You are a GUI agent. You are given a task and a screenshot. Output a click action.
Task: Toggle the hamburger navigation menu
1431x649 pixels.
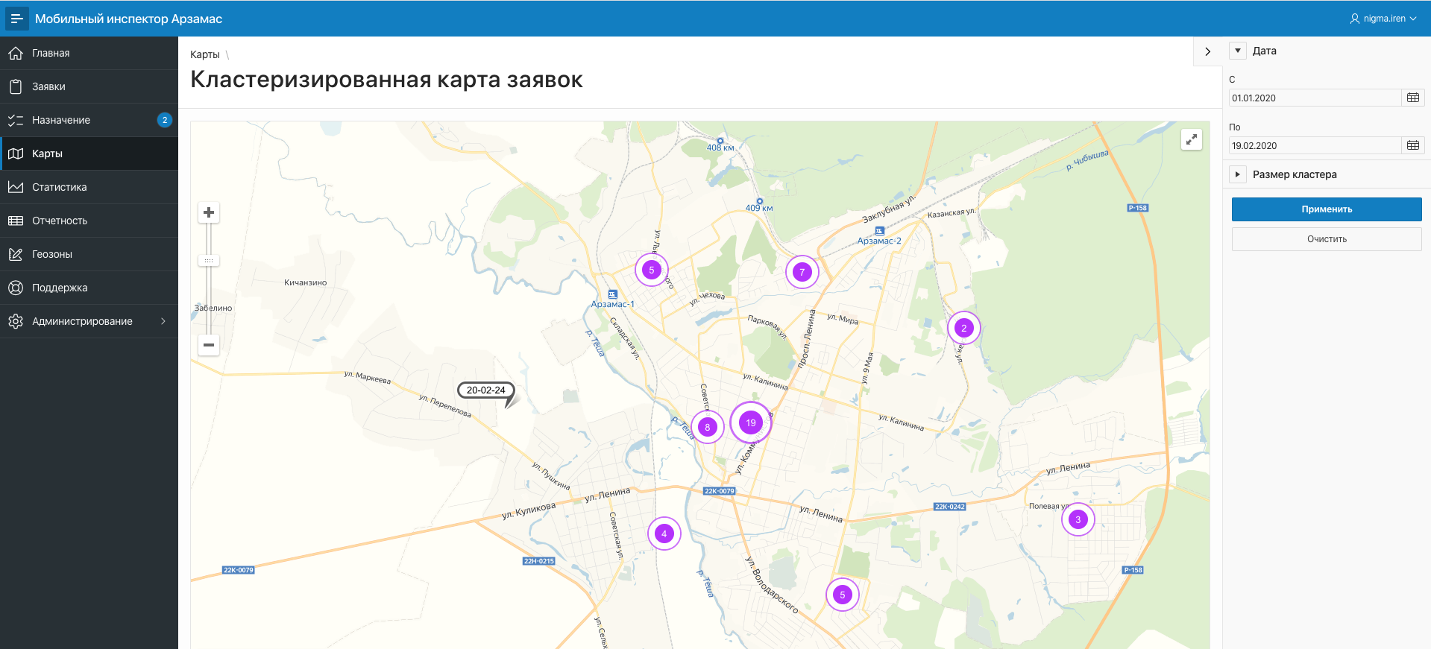pos(16,19)
